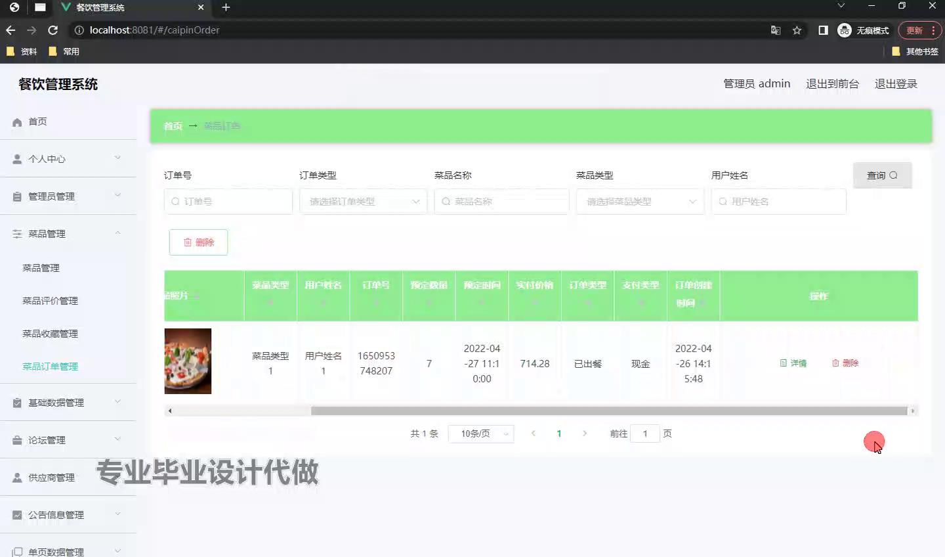
Task: Focus the 用户姓名 search input
Action: pyautogui.click(x=779, y=202)
